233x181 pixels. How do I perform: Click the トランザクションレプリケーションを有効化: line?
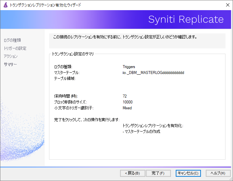[153, 126]
